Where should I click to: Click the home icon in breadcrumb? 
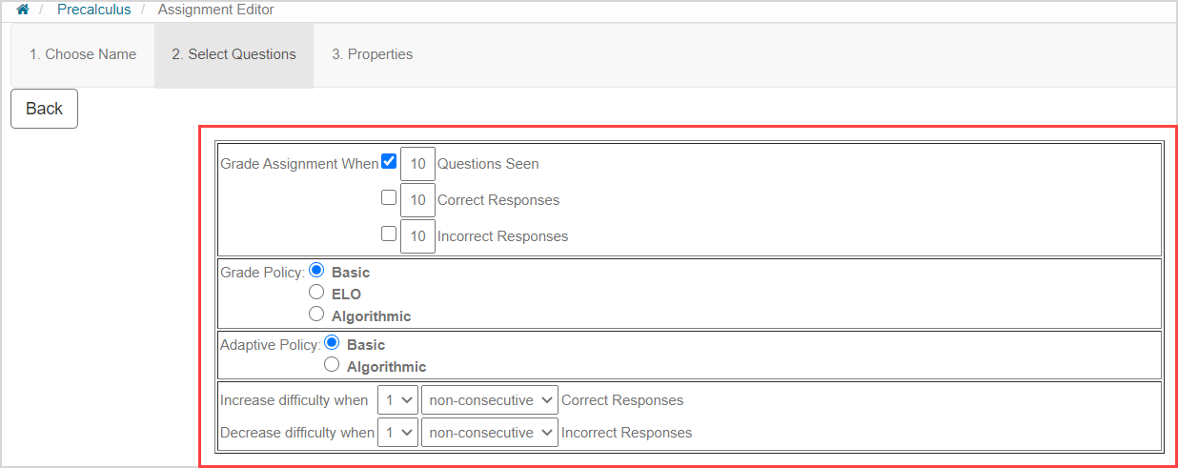(x=23, y=10)
